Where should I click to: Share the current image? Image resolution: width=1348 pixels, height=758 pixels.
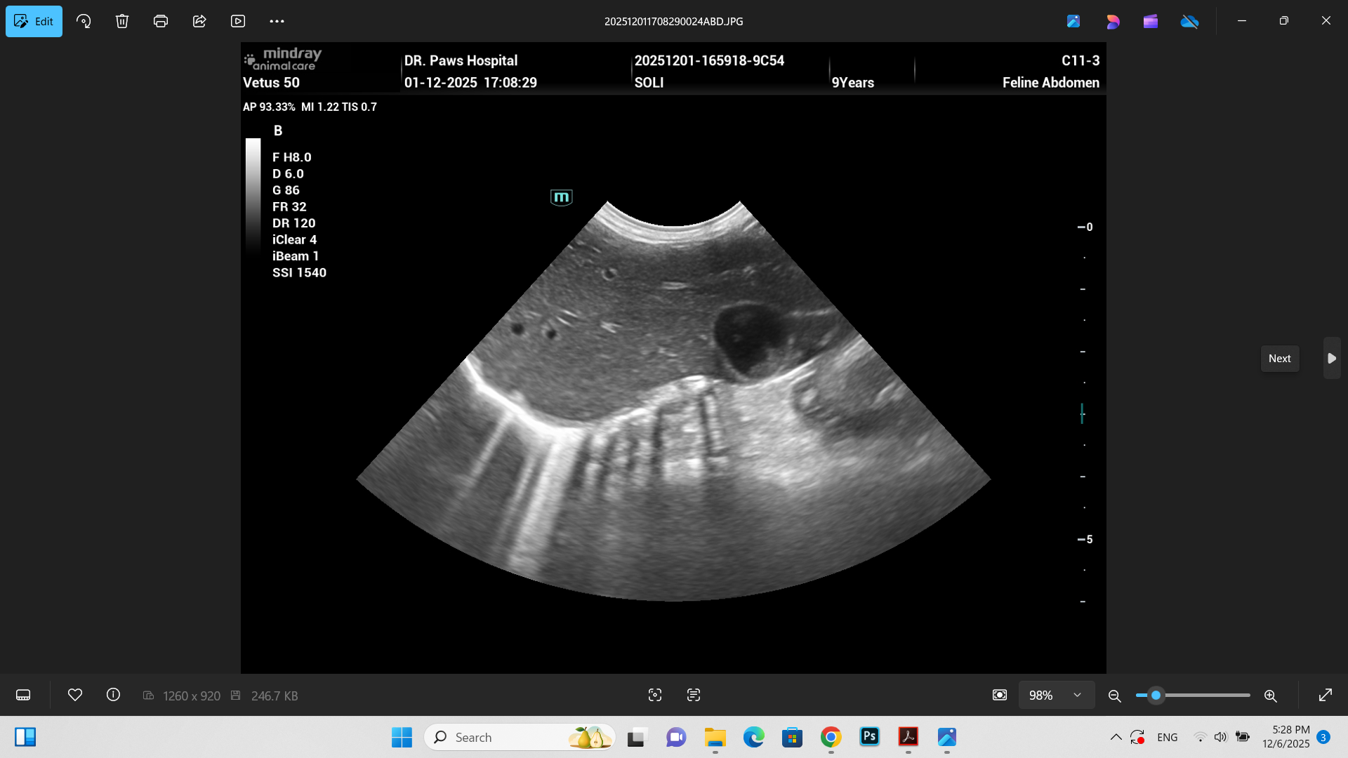pyautogui.click(x=199, y=21)
